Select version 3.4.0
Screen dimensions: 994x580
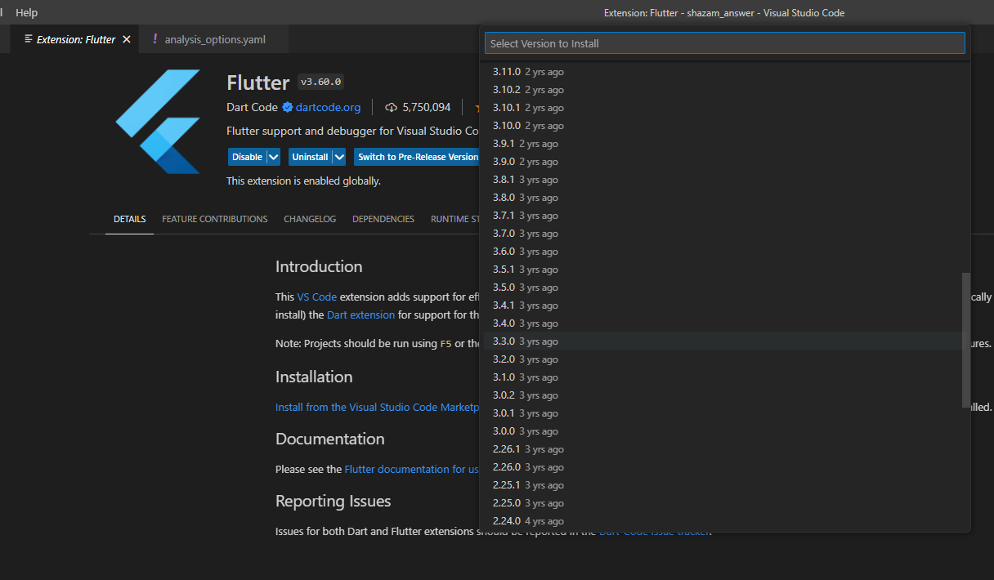click(725, 323)
